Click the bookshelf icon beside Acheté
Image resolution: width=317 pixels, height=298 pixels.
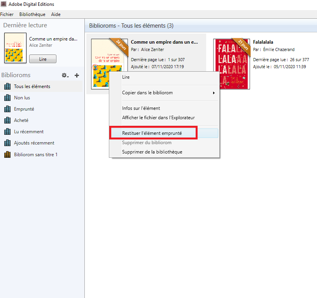click(x=7, y=120)
